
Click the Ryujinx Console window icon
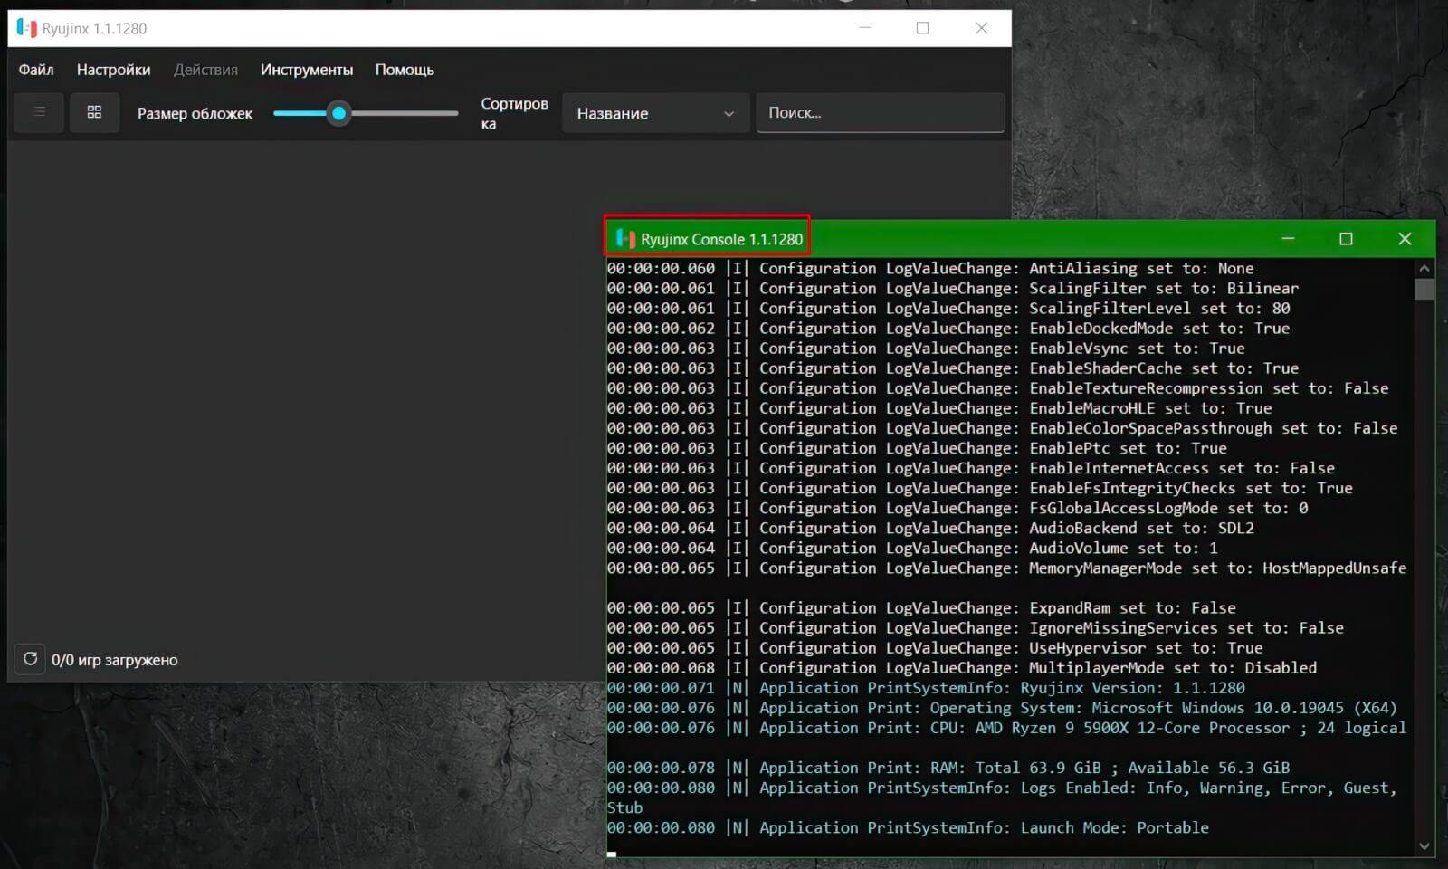[x=624, y=239]
